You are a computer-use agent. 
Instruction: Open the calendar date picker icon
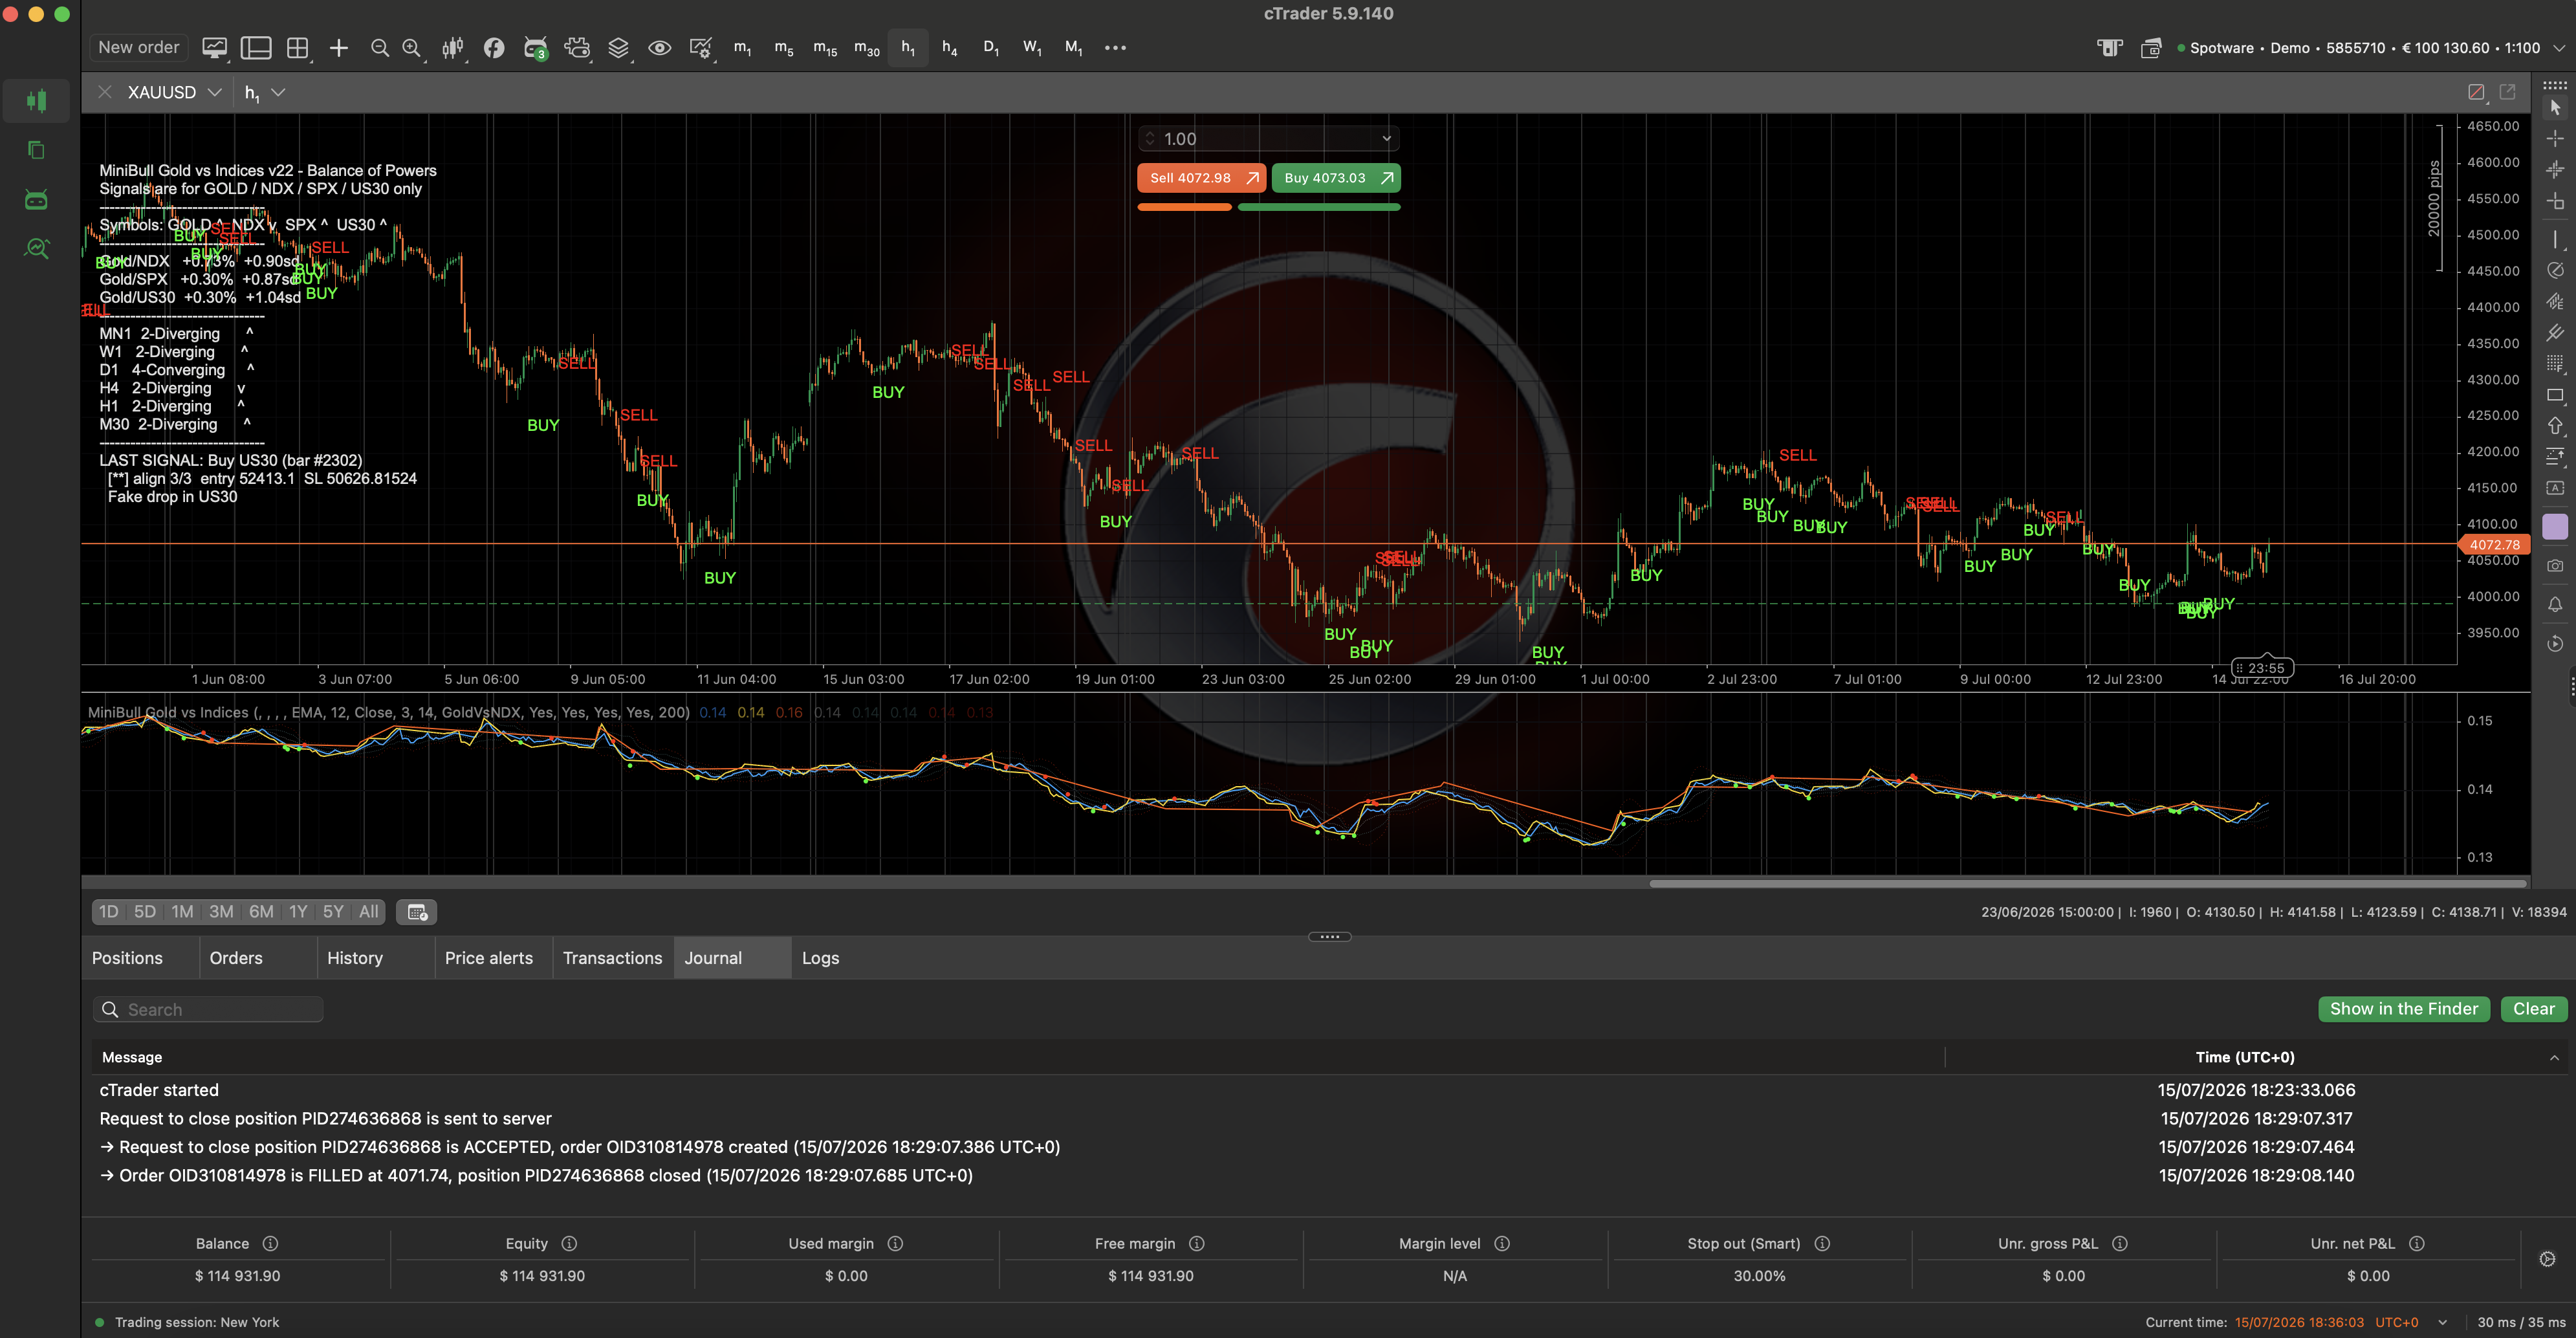tap(416, 912)
